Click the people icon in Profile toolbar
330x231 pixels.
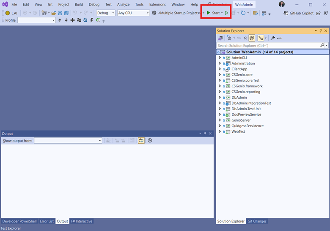(79, 20)
